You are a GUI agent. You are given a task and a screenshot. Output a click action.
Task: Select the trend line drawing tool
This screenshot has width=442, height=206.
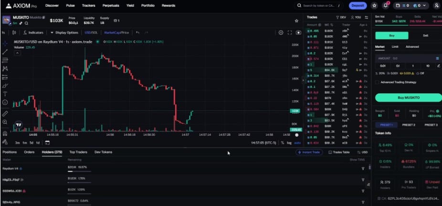coord(5,52)
